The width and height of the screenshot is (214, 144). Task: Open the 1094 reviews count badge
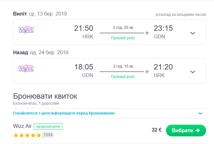coord(48,135)
